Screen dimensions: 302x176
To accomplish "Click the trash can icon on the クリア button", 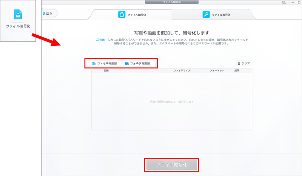I will (239, 64).
